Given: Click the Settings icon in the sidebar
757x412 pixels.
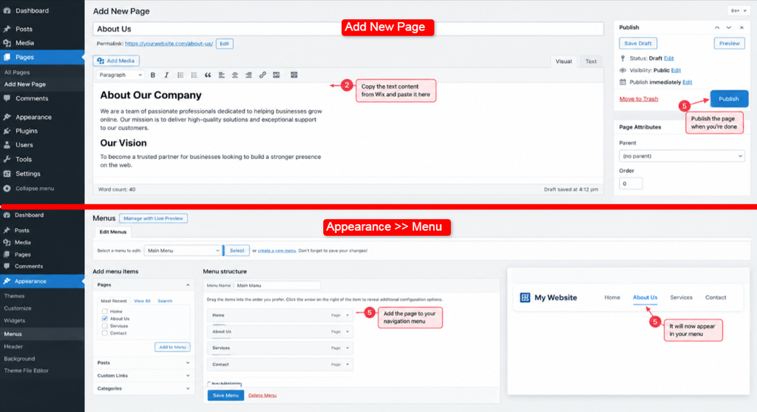Looking at the screenshot, I should click(7, 173).
